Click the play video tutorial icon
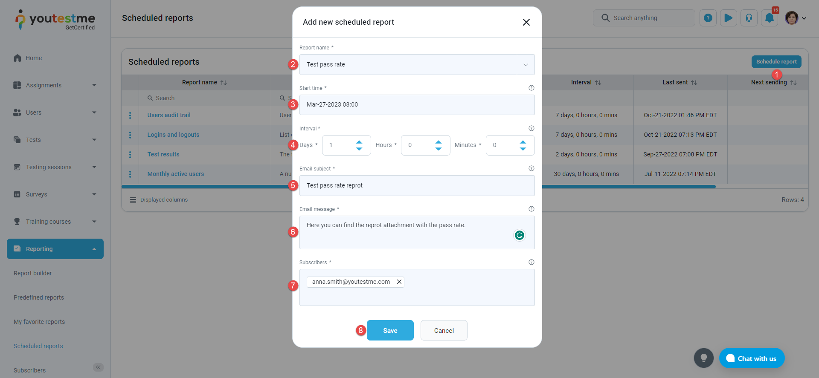Screen dimensions: 819x378 (728, 18)
